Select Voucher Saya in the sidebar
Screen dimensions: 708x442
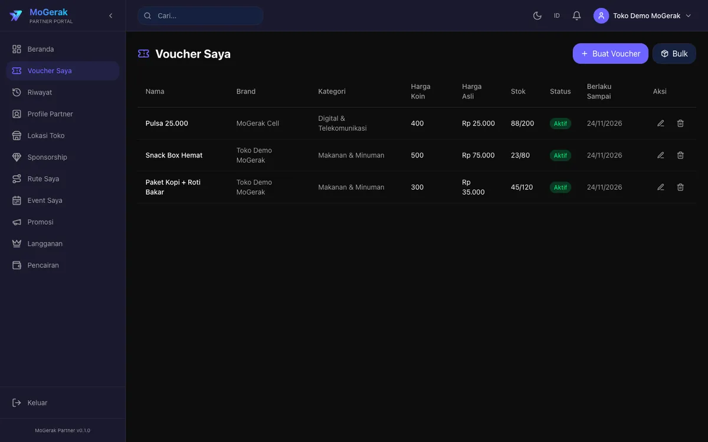(x=63, y=71)
